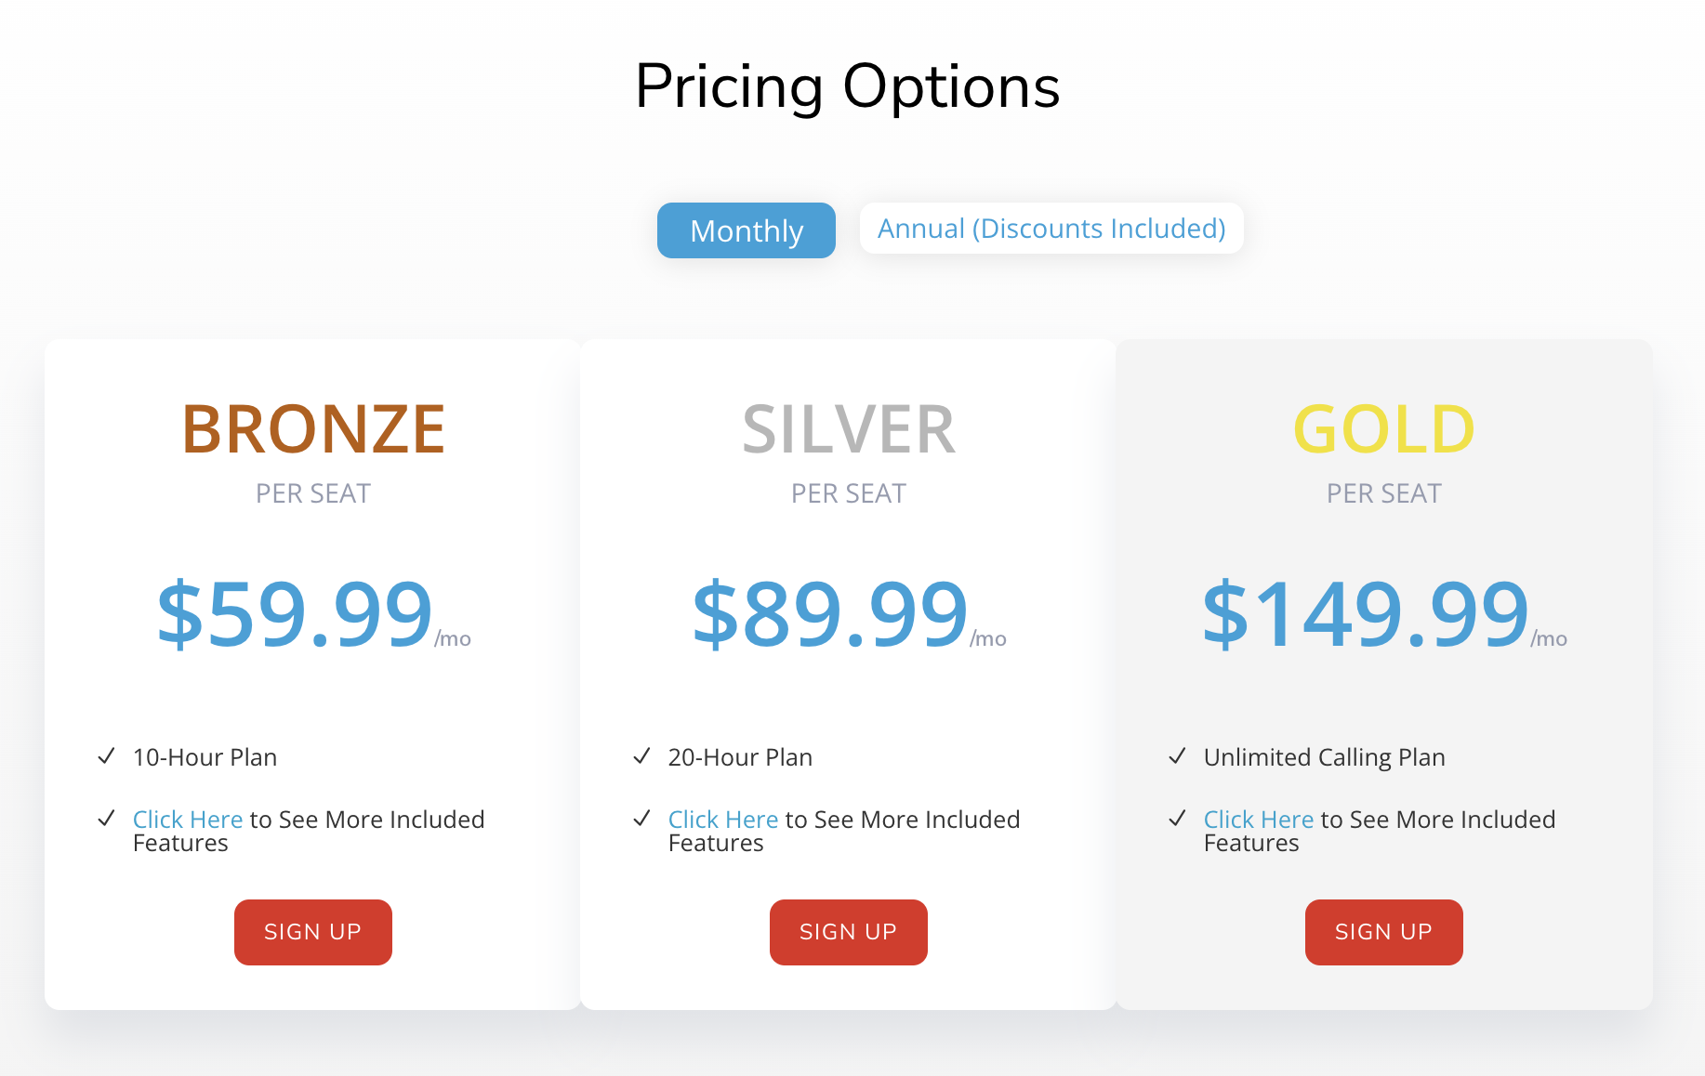The width and height of the screenshot is (1705, 1076).
Task: Click the BRONZE plan title
Action: tap(313, 429)
